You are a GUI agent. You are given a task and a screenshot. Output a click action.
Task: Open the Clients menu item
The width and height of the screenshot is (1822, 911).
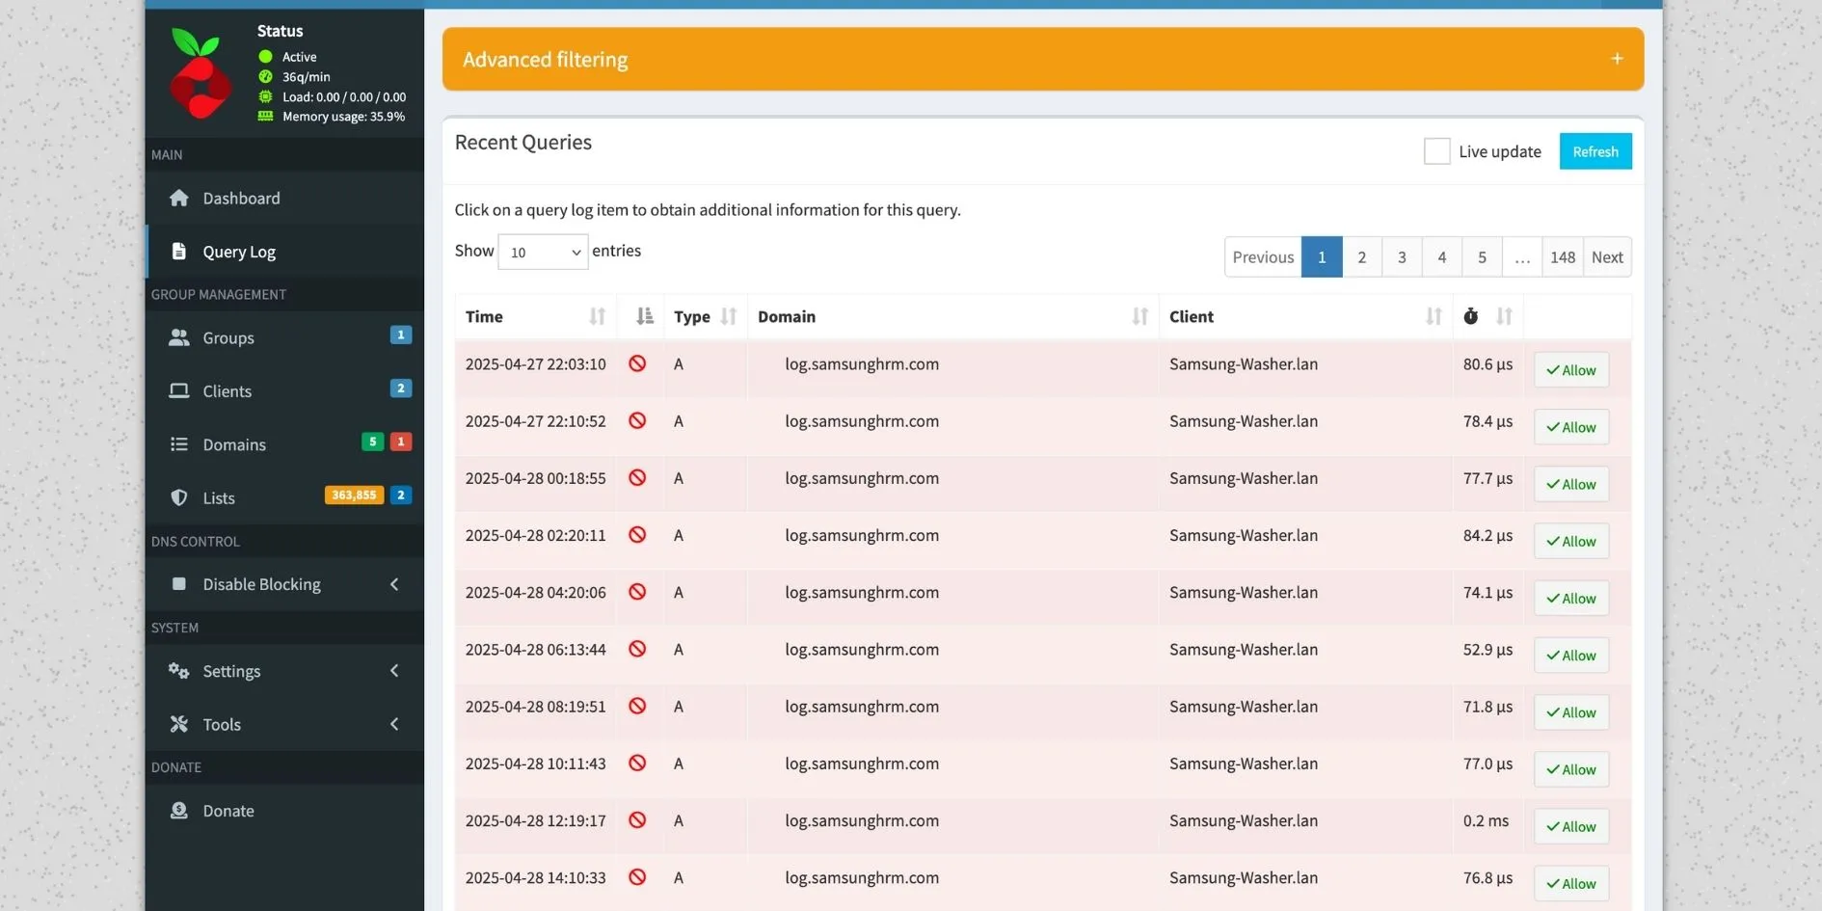284,390
